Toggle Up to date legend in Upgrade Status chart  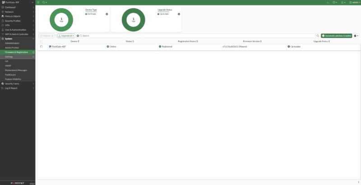pyautogui.click(x=163, y=14)
